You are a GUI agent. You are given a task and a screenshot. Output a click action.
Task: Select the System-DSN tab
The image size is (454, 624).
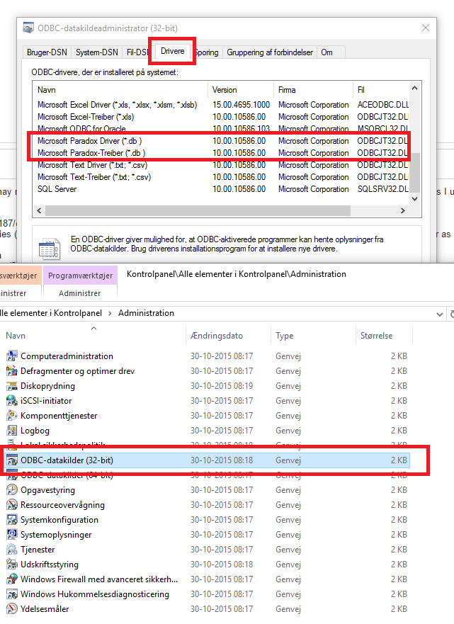tap(97, 52)
